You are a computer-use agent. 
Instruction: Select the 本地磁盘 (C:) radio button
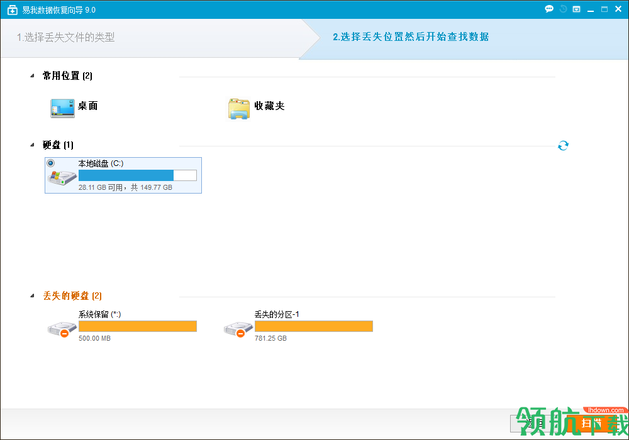(x=51, y=163)
